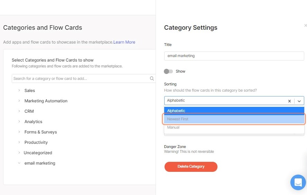Close the Category Settings panel
Screen dimensions: 307x195
pos(305,26)
